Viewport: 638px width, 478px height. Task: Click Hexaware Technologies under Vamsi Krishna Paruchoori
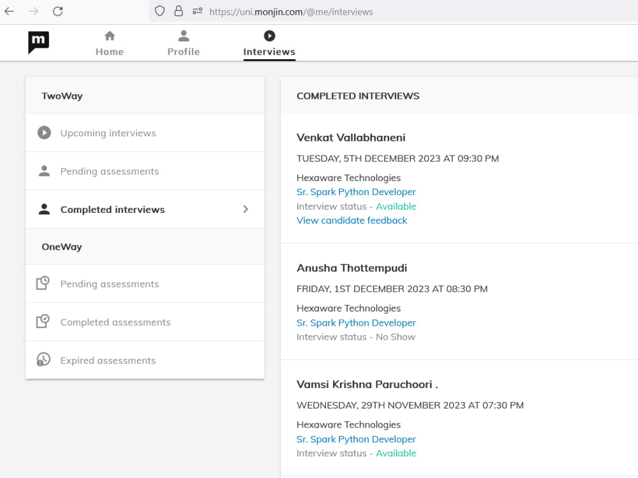[348, 424]
